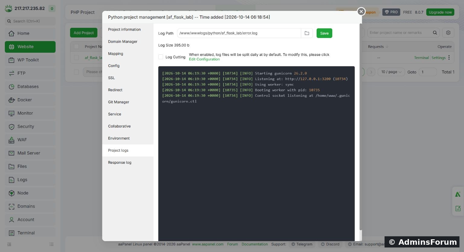The width and height of the screenshot is (464, 252).
Task: Sort by the Requests column arrow
Action: click(x=387, y=47)
